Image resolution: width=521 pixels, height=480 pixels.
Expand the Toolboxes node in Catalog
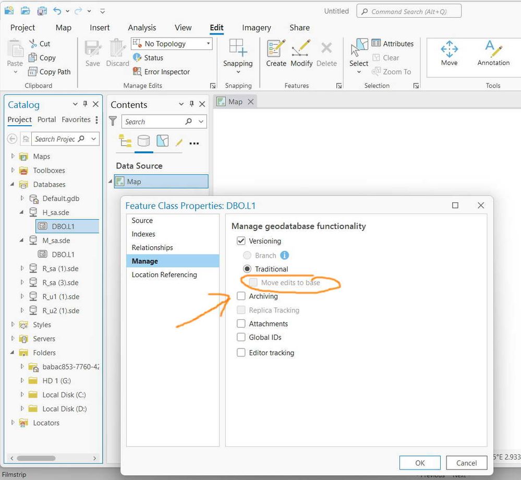13,170
